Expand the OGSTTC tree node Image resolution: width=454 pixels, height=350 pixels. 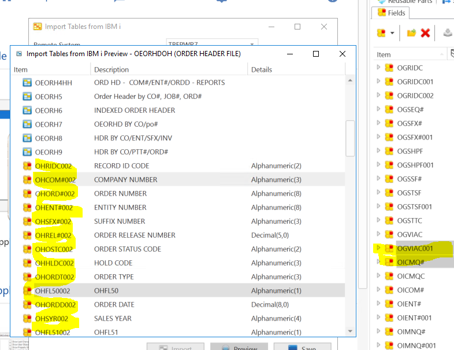click(x=378, y=220)
